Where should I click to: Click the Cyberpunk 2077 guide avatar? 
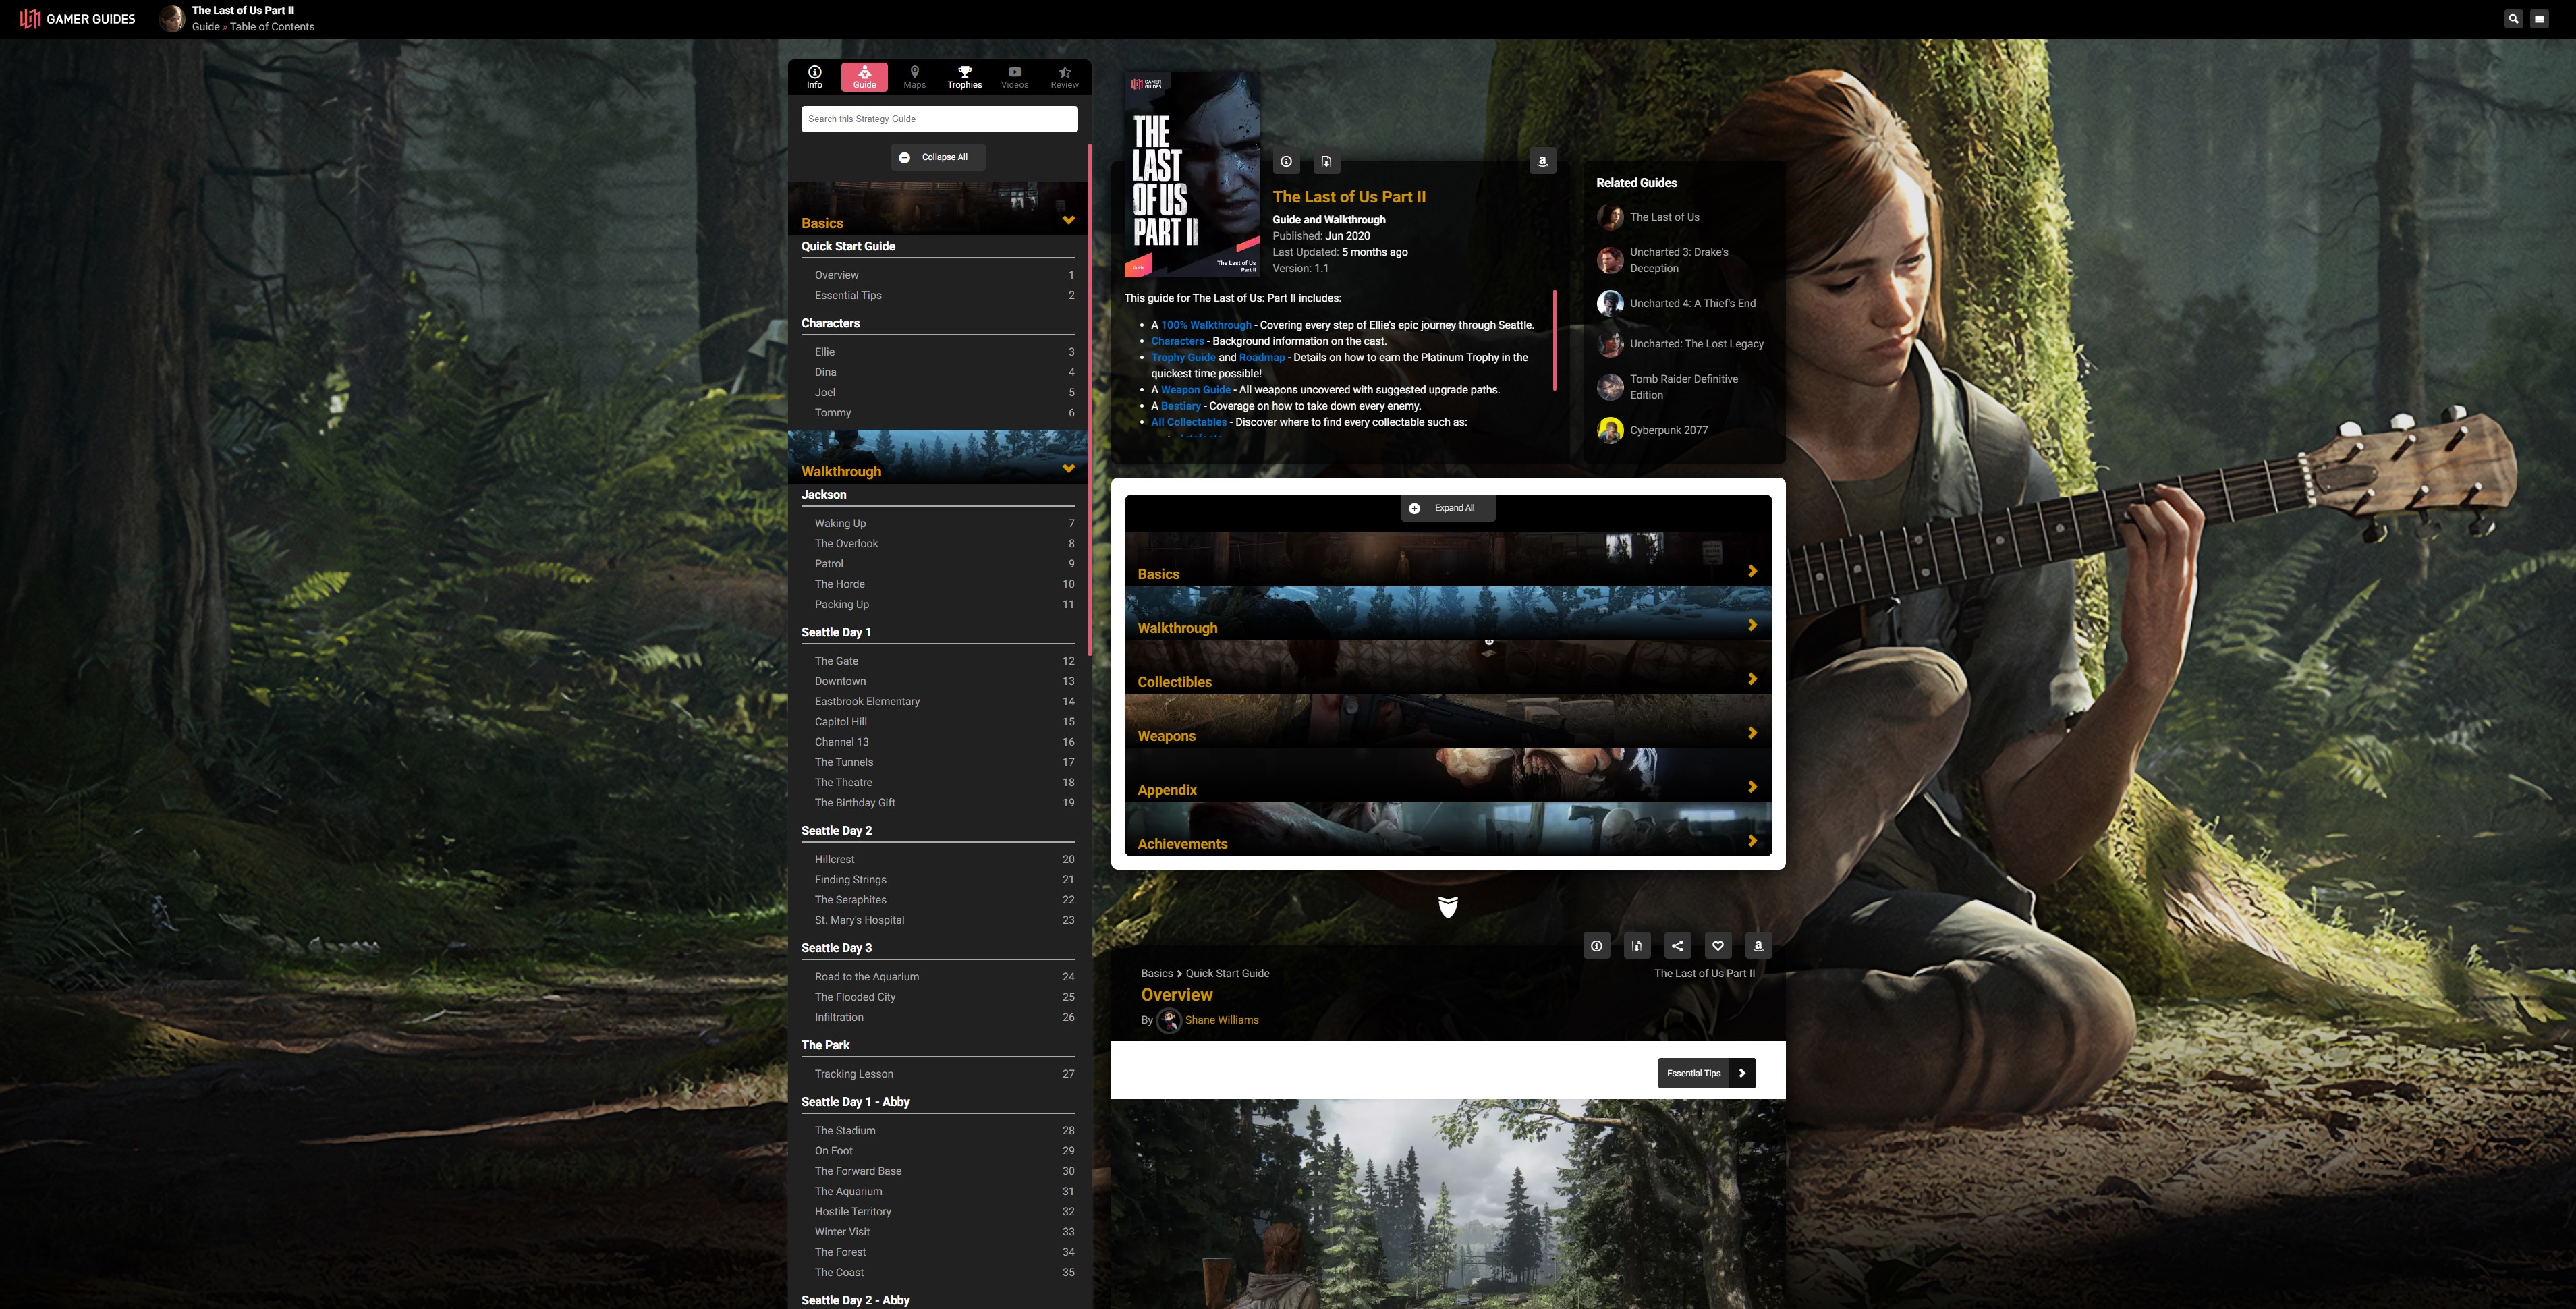(1610, 430)
